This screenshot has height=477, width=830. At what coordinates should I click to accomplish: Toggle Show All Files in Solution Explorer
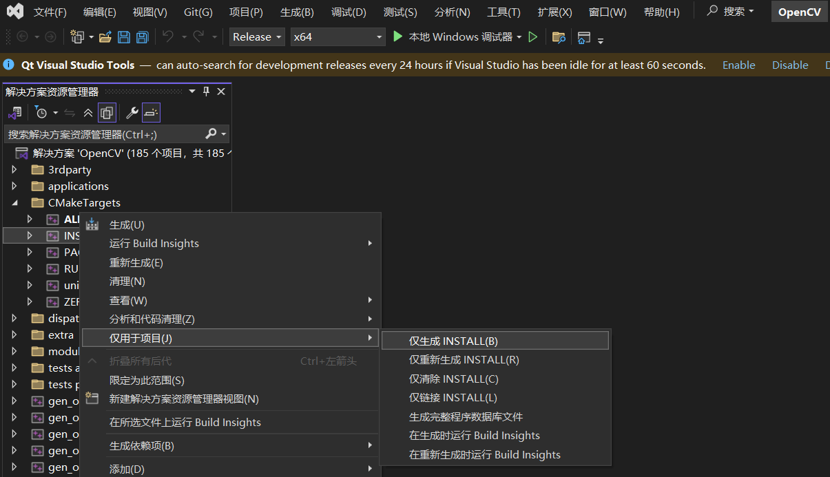[107, 112]
